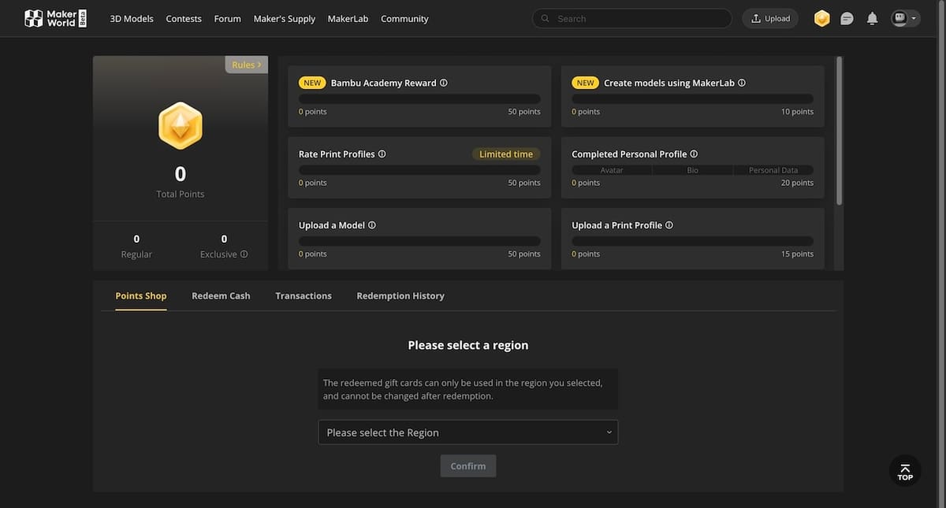Open the Please select the Region dropdown

pyautogui.click(x=468, y=432)
